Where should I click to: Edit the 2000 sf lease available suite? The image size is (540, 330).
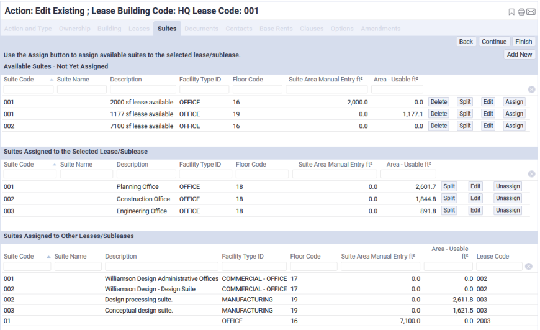[x=488, y=102]
